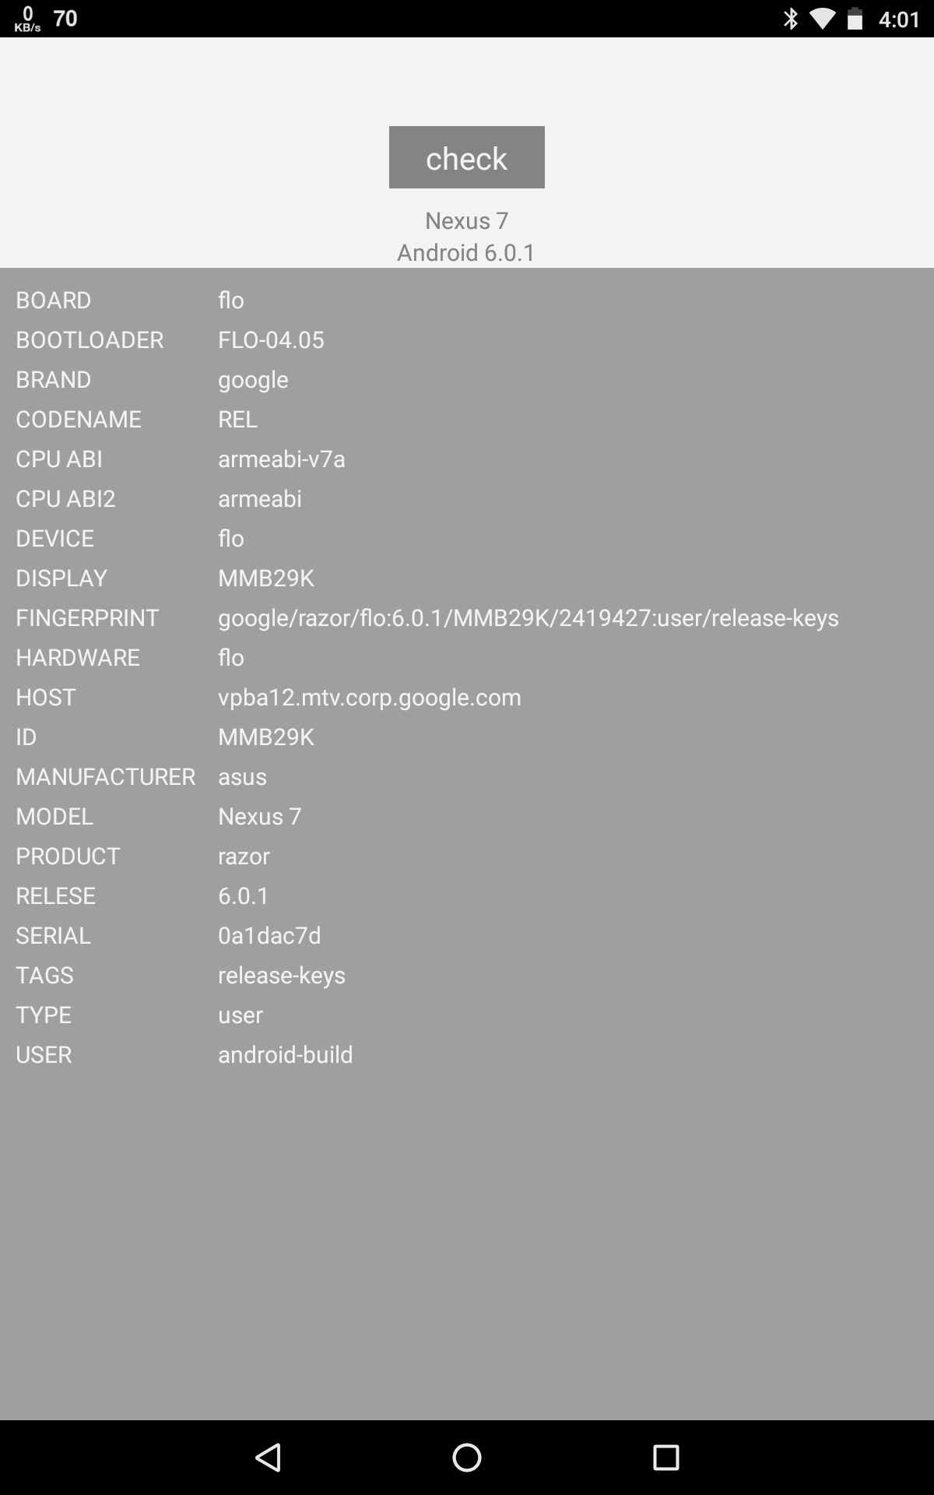Tap the Android home circle icon
The height and width of the screenshot is (1495, 934).
467,1457
